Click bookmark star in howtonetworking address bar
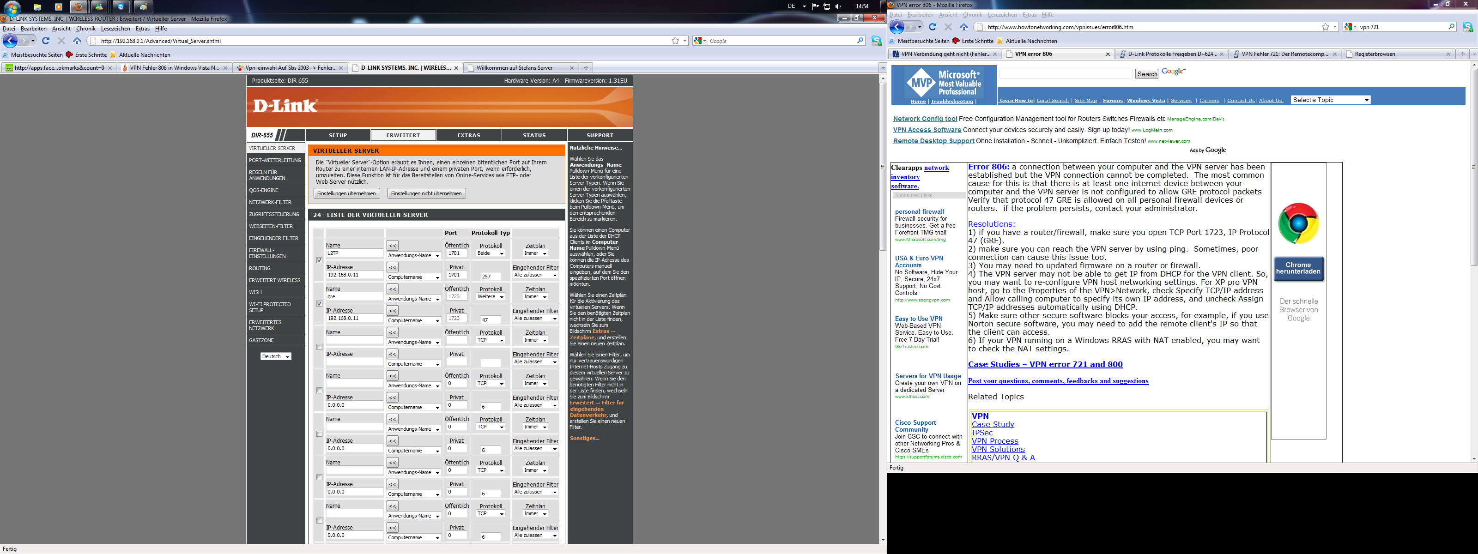The height and width of the screenshot is (554, 1478). [1326, 27]
